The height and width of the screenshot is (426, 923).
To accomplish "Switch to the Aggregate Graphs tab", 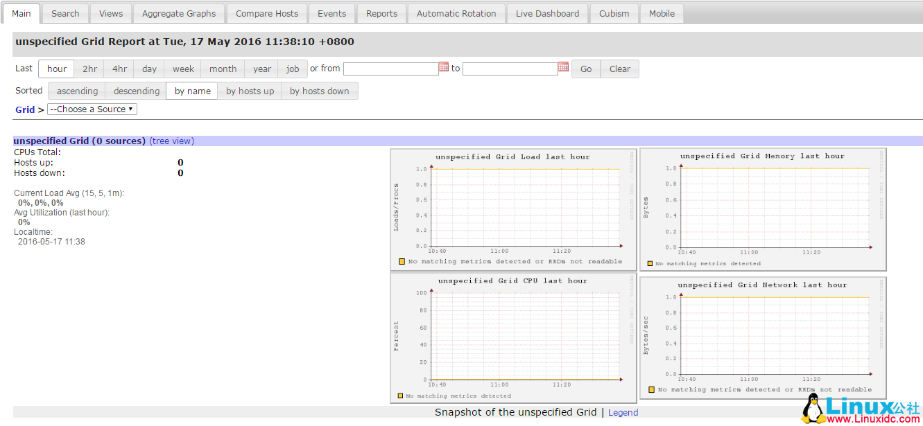I will 179,13.
